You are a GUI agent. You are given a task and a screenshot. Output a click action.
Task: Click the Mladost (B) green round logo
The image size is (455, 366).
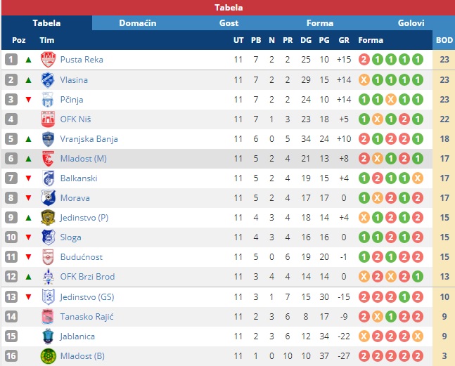(48, 356)
